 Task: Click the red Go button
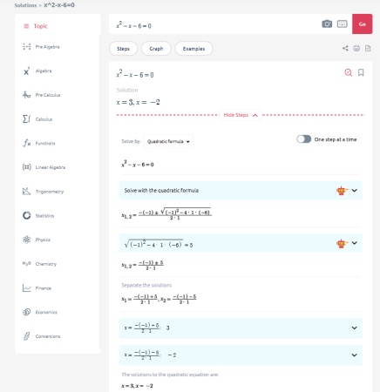[362, 24]
